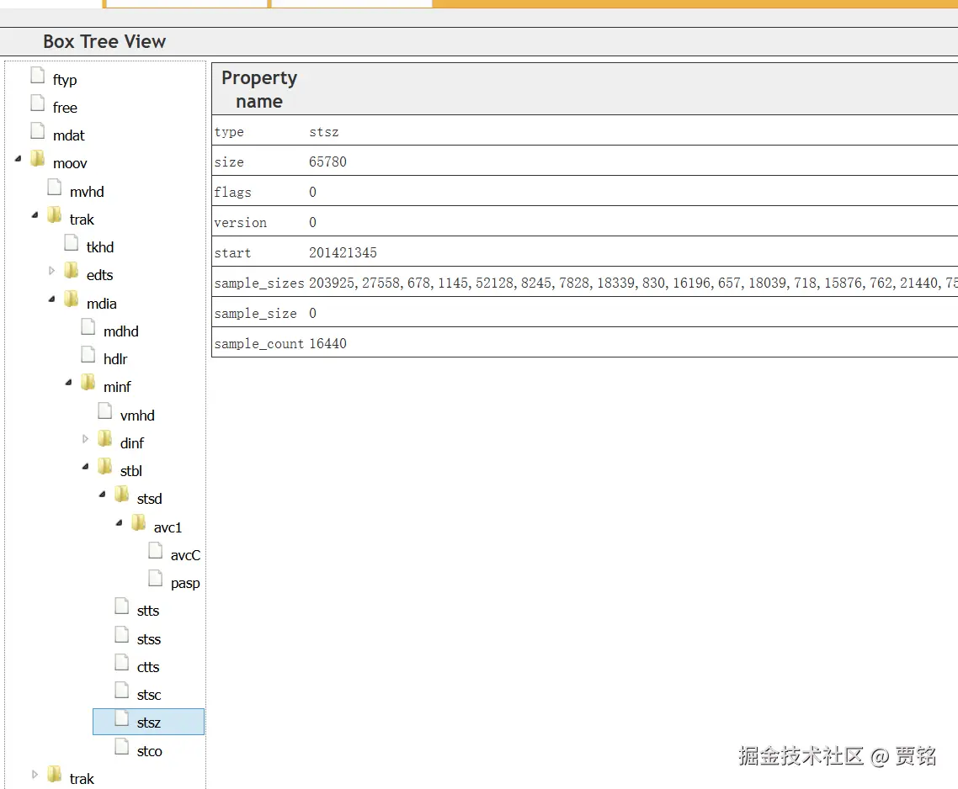958x789 pixels.
Task: Select the stsc file icon
Action: [x=122, y=691]
